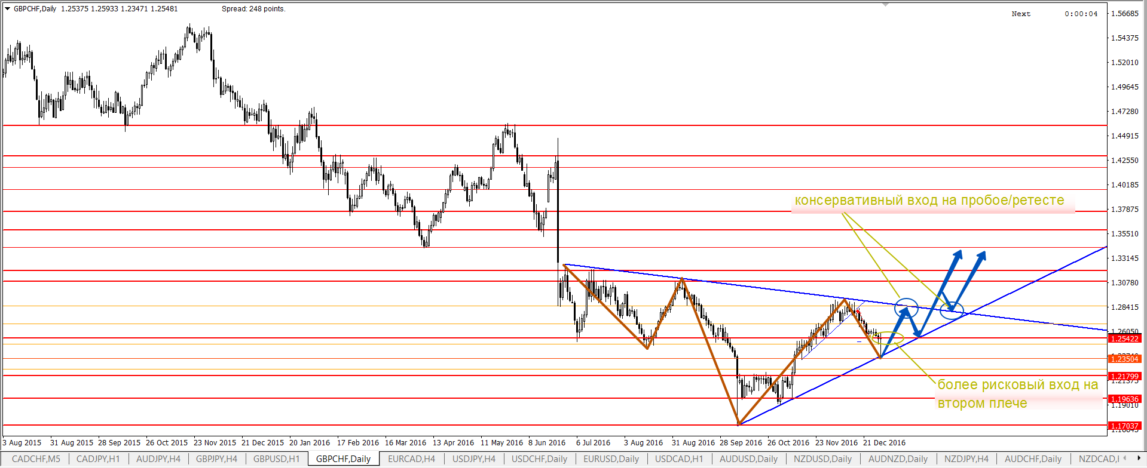Select the GBPUSD,H1 chart tab
The image size is (1147, 468).
(x=276, y=459)
